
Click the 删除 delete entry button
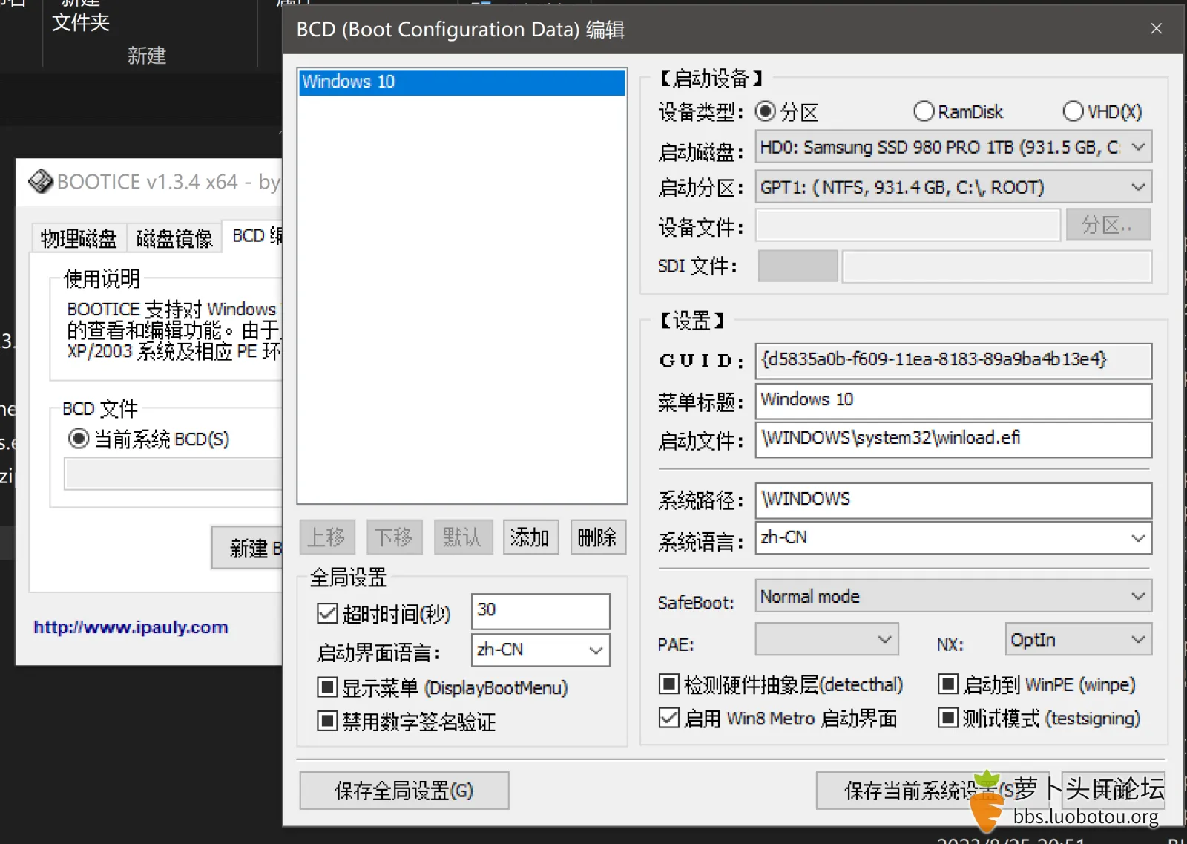point(598,537)
